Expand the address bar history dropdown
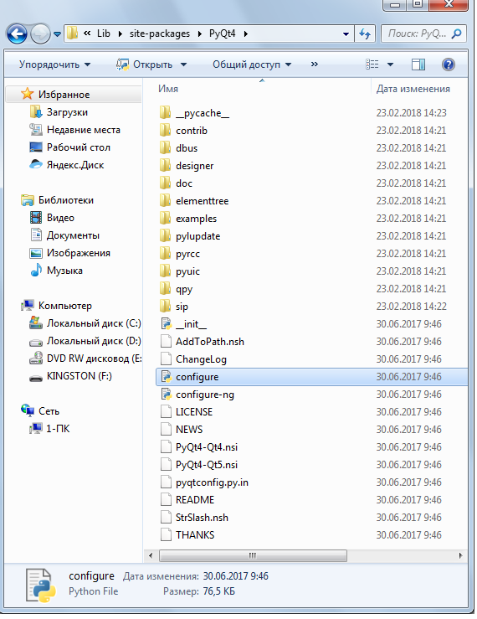The height and width of the screenshot is (619, 477). click(346, 34)
